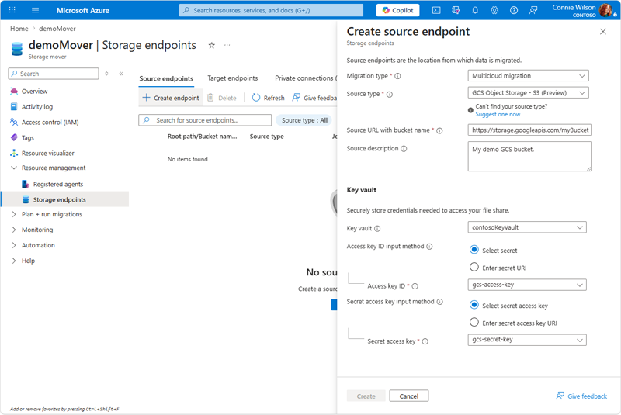Open the Migration type dropdown
The image size is (621, 415).
click(528, 75)
